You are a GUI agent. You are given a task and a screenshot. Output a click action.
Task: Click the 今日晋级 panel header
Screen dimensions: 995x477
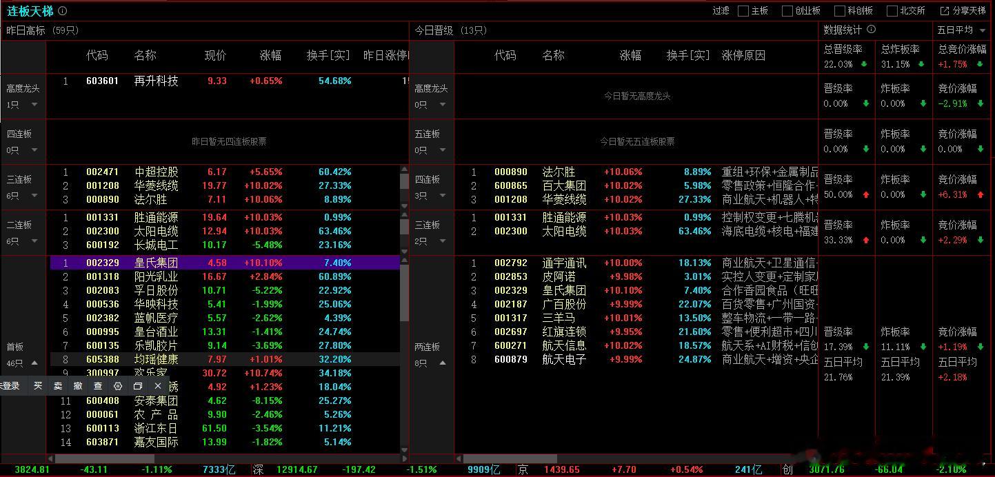pyautogui.click(x=448, y=30)
